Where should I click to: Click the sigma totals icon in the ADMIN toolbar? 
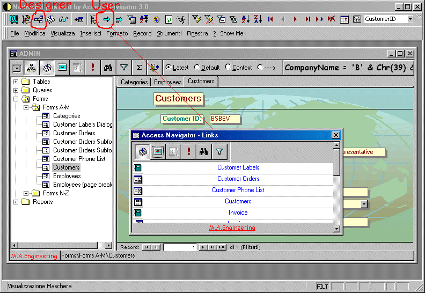139,68
